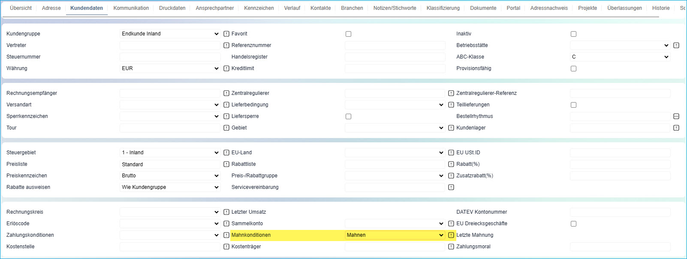
Task: Expand the ABC-Klasse dropdown
Action: click(620, 57)
